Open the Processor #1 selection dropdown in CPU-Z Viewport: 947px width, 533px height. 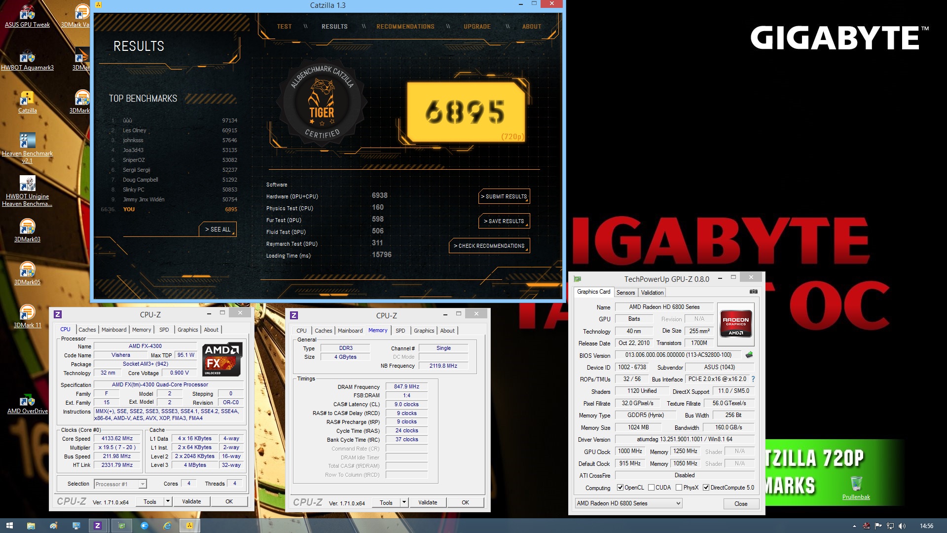(x=120, y=484)
